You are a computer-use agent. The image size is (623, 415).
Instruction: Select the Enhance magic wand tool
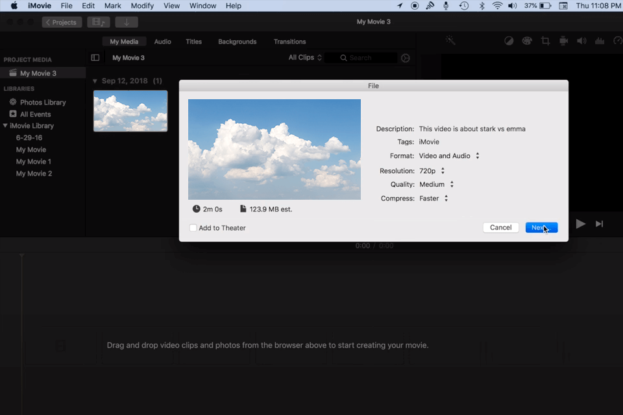tap(450, 40)
